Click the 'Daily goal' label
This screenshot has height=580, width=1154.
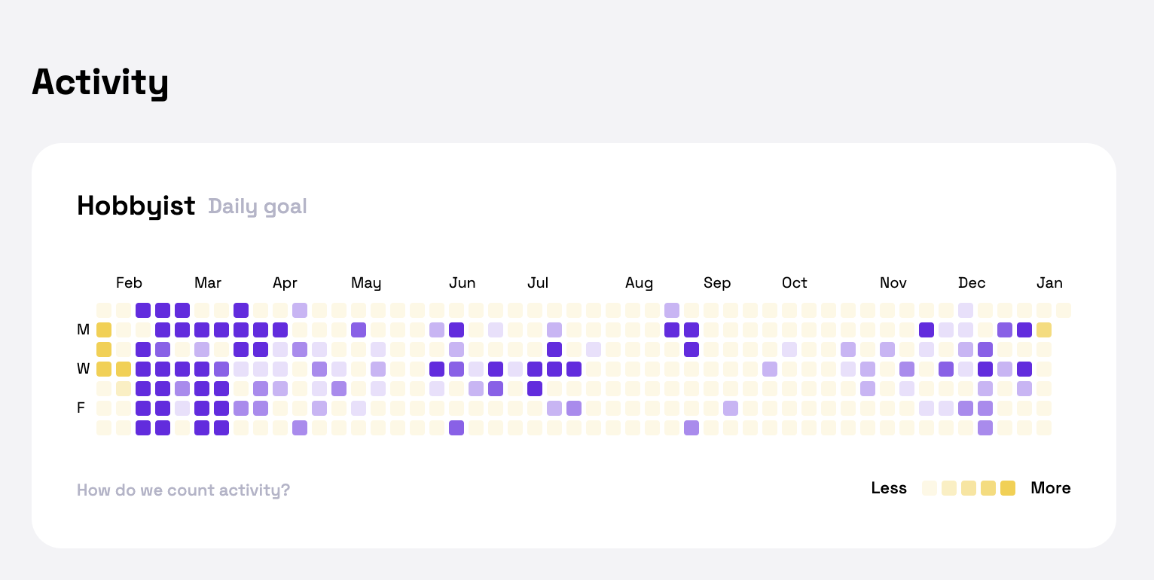coord(258,206)
